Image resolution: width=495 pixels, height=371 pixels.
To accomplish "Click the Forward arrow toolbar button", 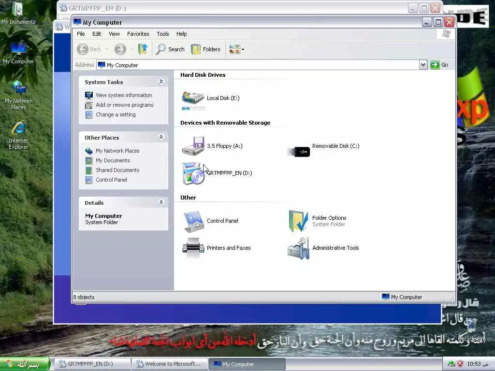I will pyautogui.click(x=120, y=49).
